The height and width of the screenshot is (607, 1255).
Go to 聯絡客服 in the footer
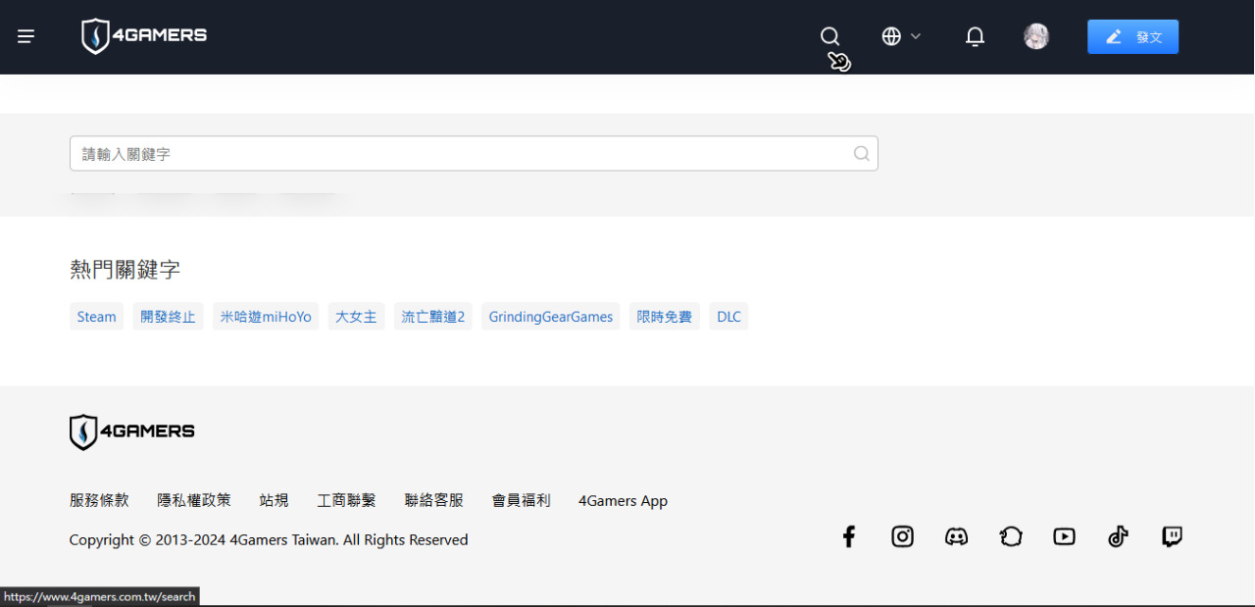[x=433, y=500]
